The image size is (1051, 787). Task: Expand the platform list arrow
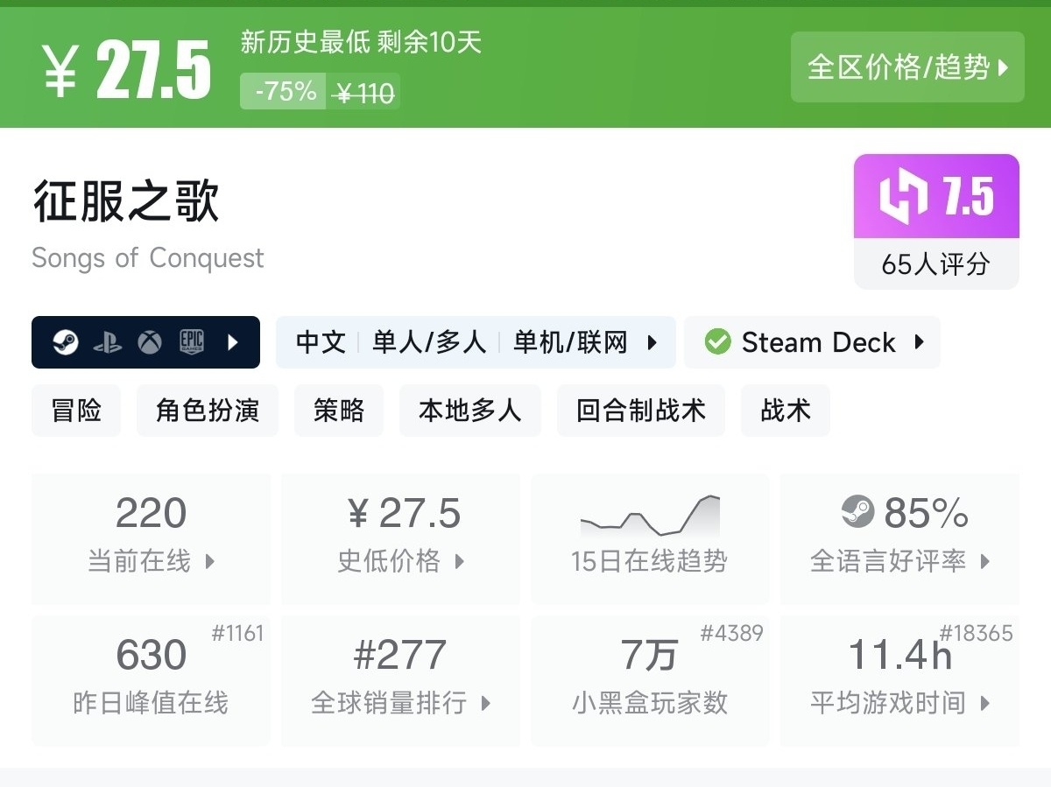(x=233, y=342)
